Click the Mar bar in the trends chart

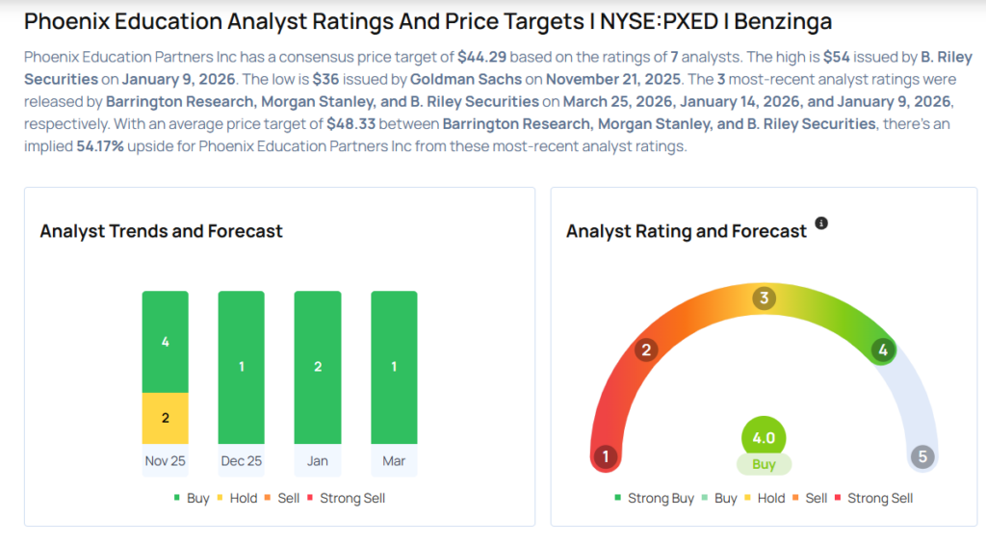(x=394, y=367)
